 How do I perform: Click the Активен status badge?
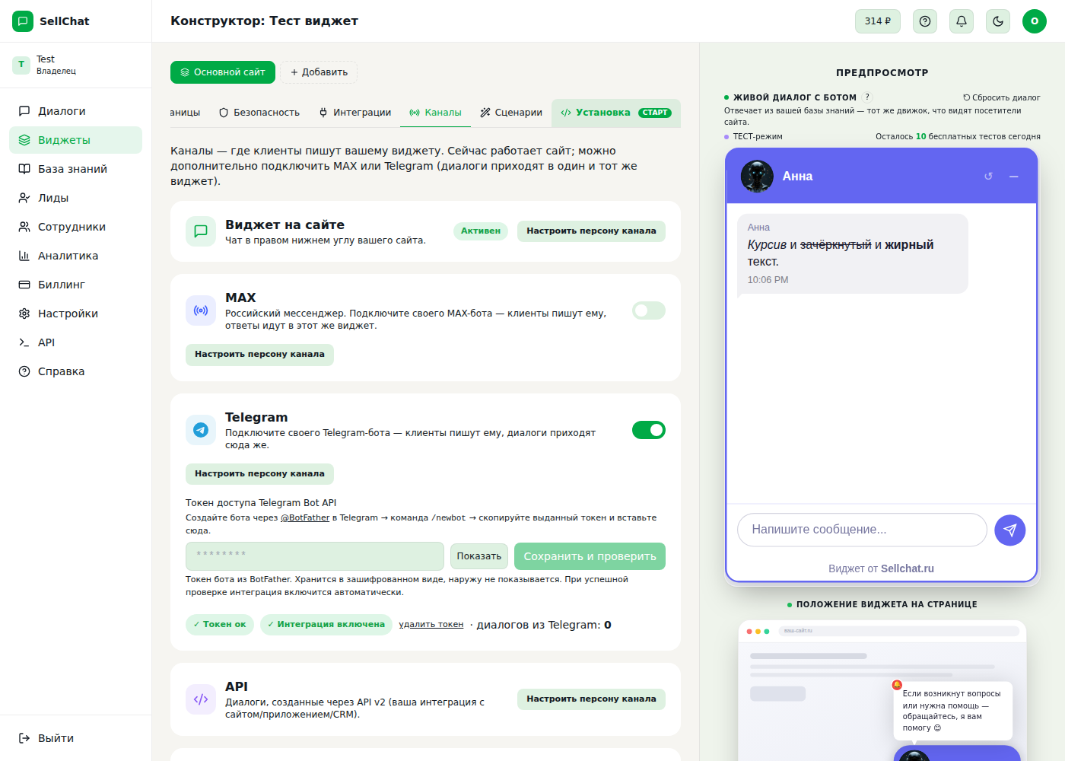click(481, 231)
